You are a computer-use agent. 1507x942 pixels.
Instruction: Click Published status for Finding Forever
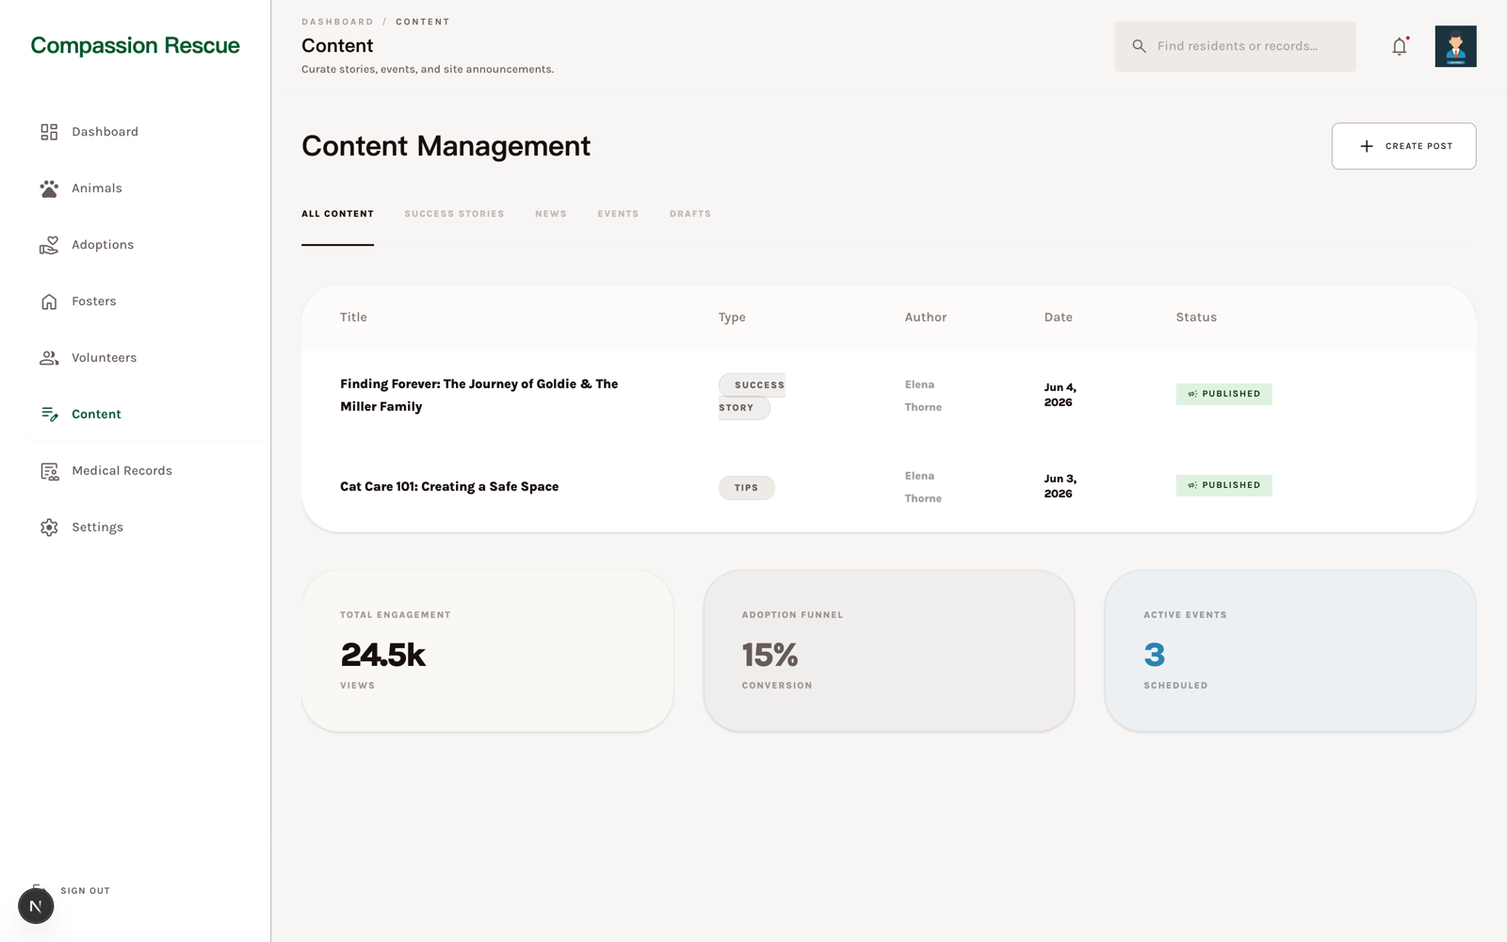pyautogui.click(x=1223, y=394)
